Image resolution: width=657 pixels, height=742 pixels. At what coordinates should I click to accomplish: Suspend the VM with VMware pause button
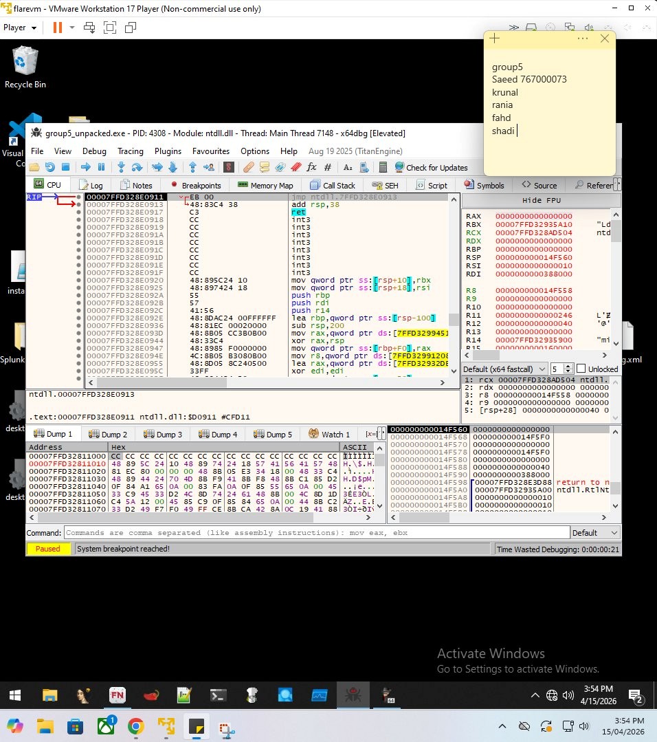point(57,28)
